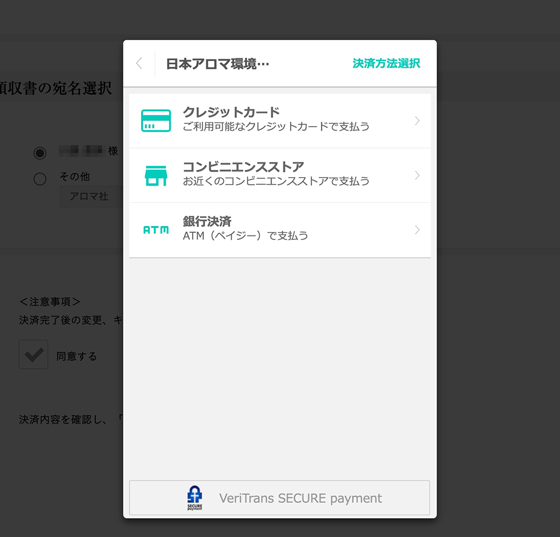Click the VeriTrans SECURE payment banner

(x=279, y=497)
